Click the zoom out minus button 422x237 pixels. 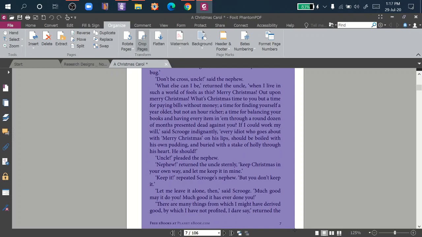click(x=374, y=233)
